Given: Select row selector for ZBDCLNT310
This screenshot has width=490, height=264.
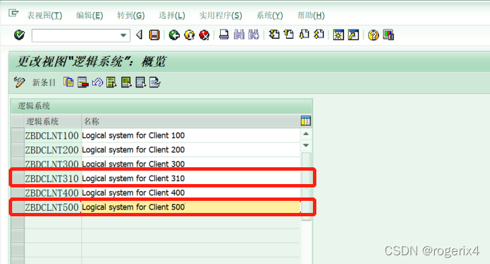Looking at the screenshot, I should pyautogui.click(x=17, y=179).
